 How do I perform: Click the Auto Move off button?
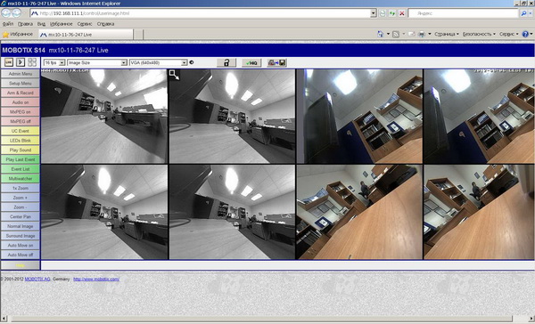pos(21,255)
